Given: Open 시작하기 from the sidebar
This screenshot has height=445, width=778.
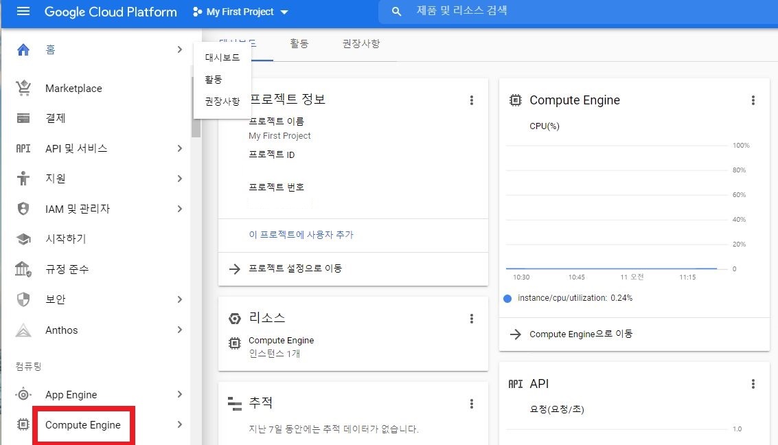Looking at the screenshot, I should point(65,238).
